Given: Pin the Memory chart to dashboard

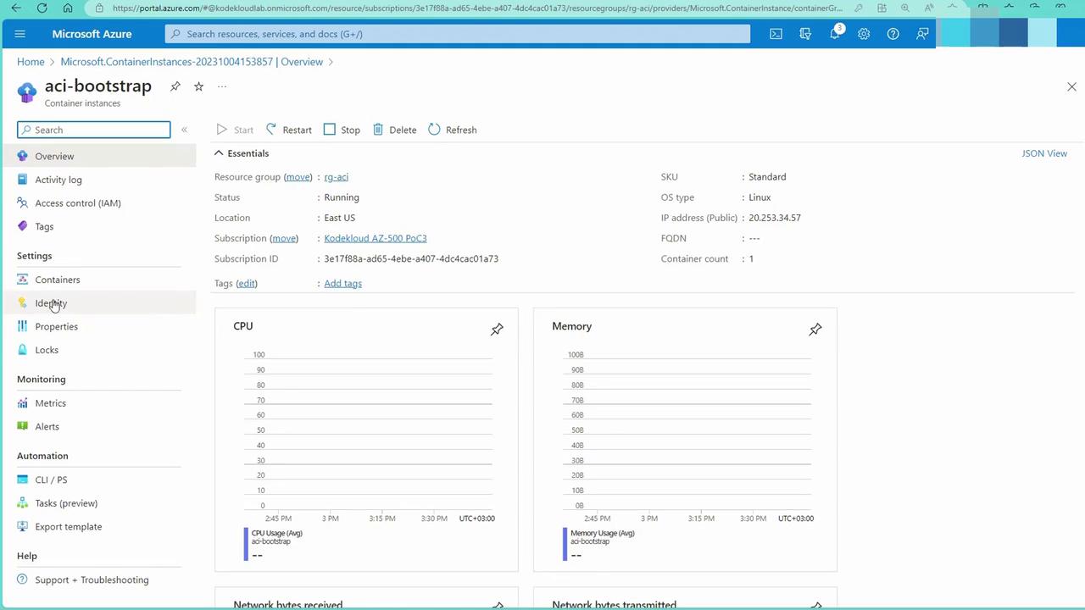Looking at the screenshot, I should pos(815,329).
